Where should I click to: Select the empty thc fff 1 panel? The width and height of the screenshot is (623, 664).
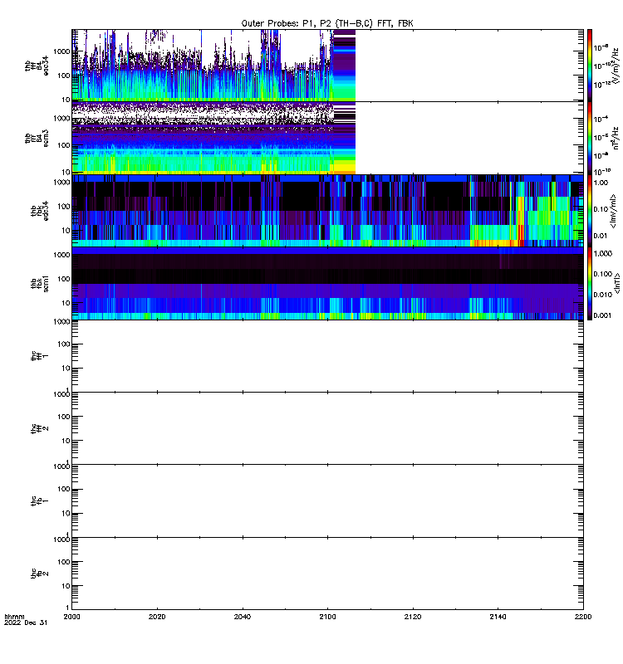point(327,356)
